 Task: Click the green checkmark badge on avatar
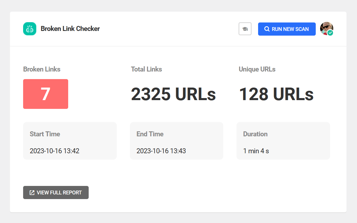[330, 33]
